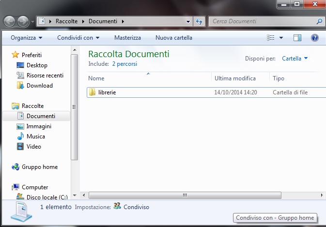
Task: Click in the Cerca Documenti search field
Action: [x=262, y=21]
